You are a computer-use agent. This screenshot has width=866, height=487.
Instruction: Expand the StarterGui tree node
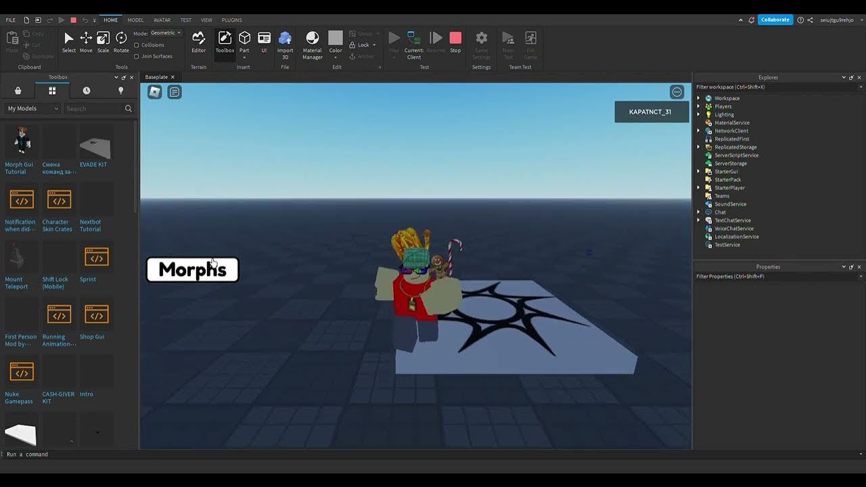coord(699,171)
